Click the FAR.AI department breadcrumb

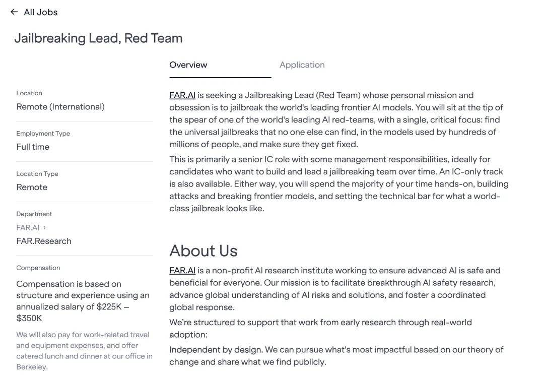click(x=28, y=227)
